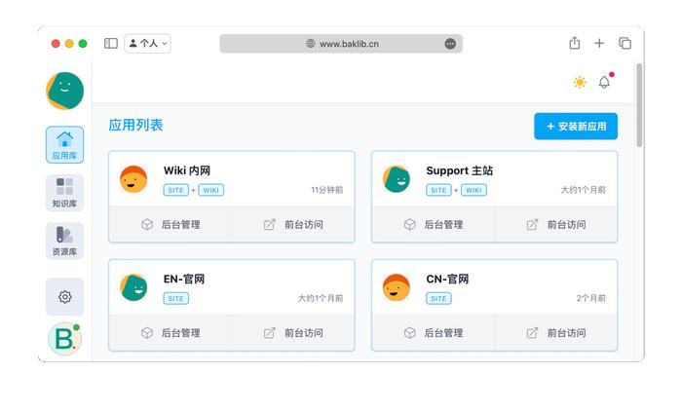Select 前台访问 under CN-官网

556,333
